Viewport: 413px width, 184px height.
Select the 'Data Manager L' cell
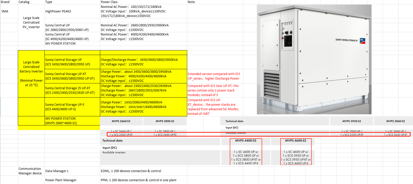[x=57, y=171]
